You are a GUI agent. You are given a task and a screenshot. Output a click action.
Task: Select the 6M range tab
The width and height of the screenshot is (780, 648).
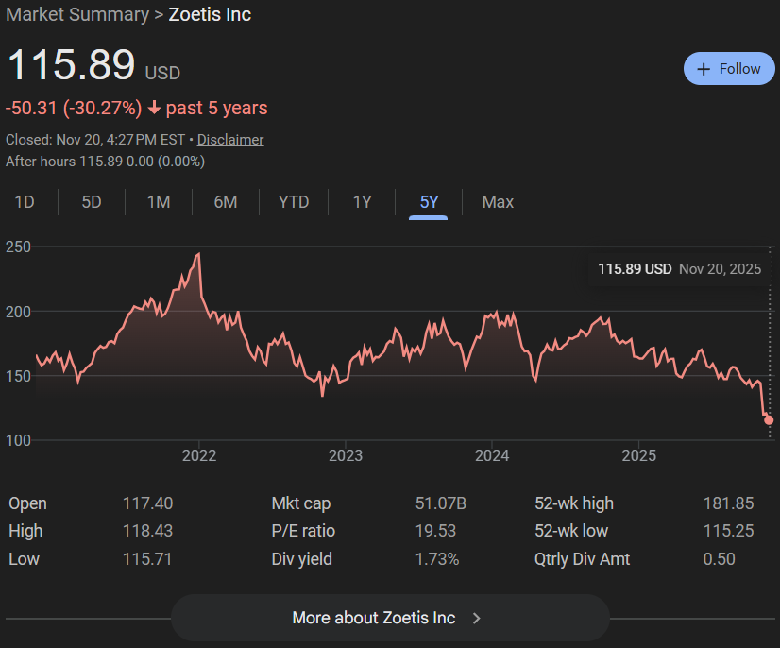coord(226,202)
